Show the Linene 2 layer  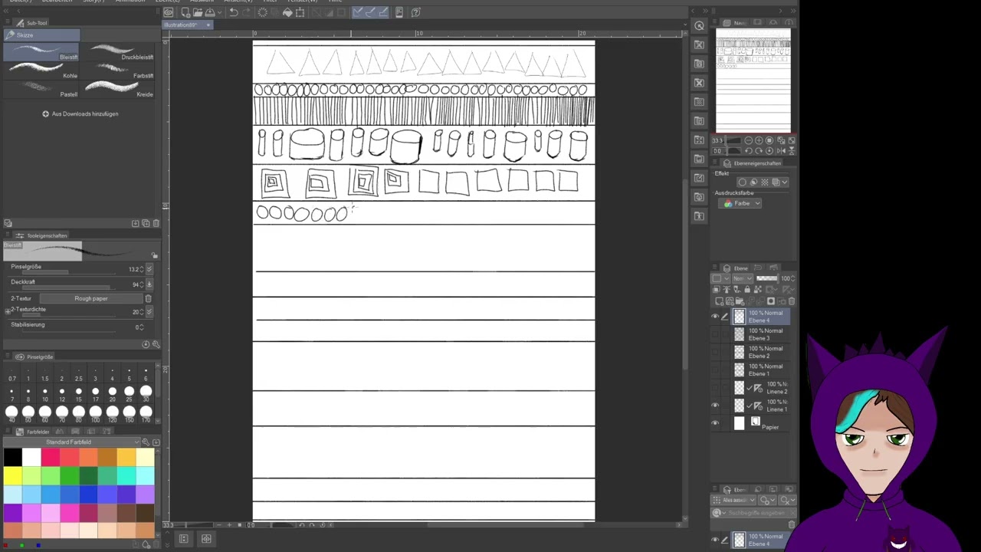click(x=716, y=388)
